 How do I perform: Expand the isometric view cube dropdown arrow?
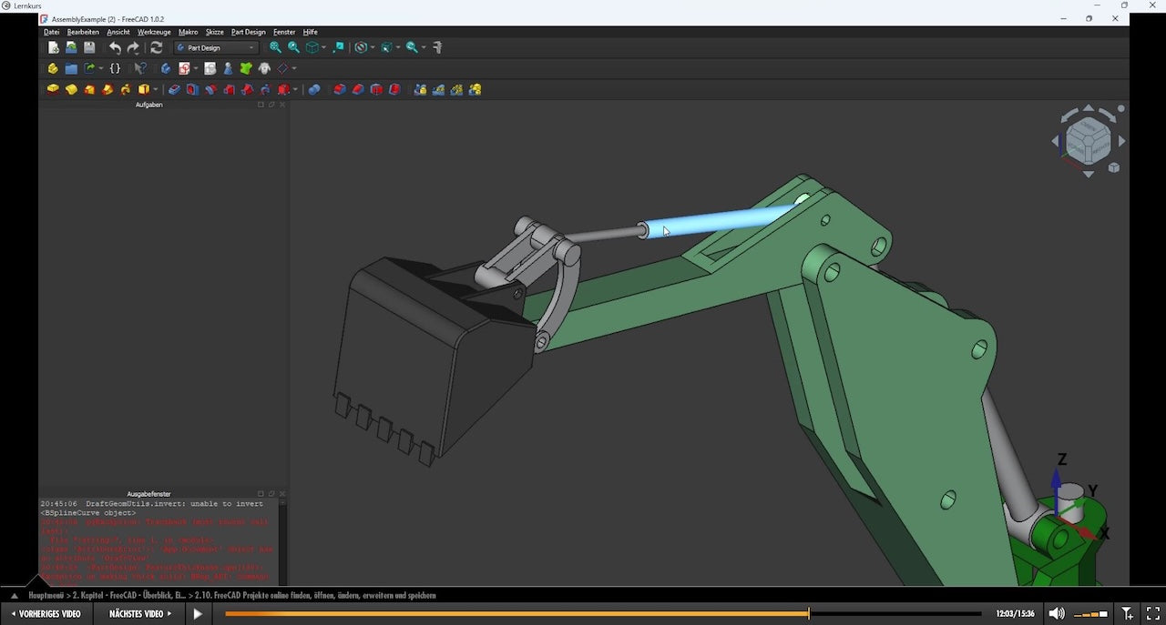coord(323,47)
